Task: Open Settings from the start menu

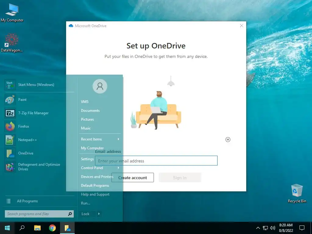Action: [87, 159]
